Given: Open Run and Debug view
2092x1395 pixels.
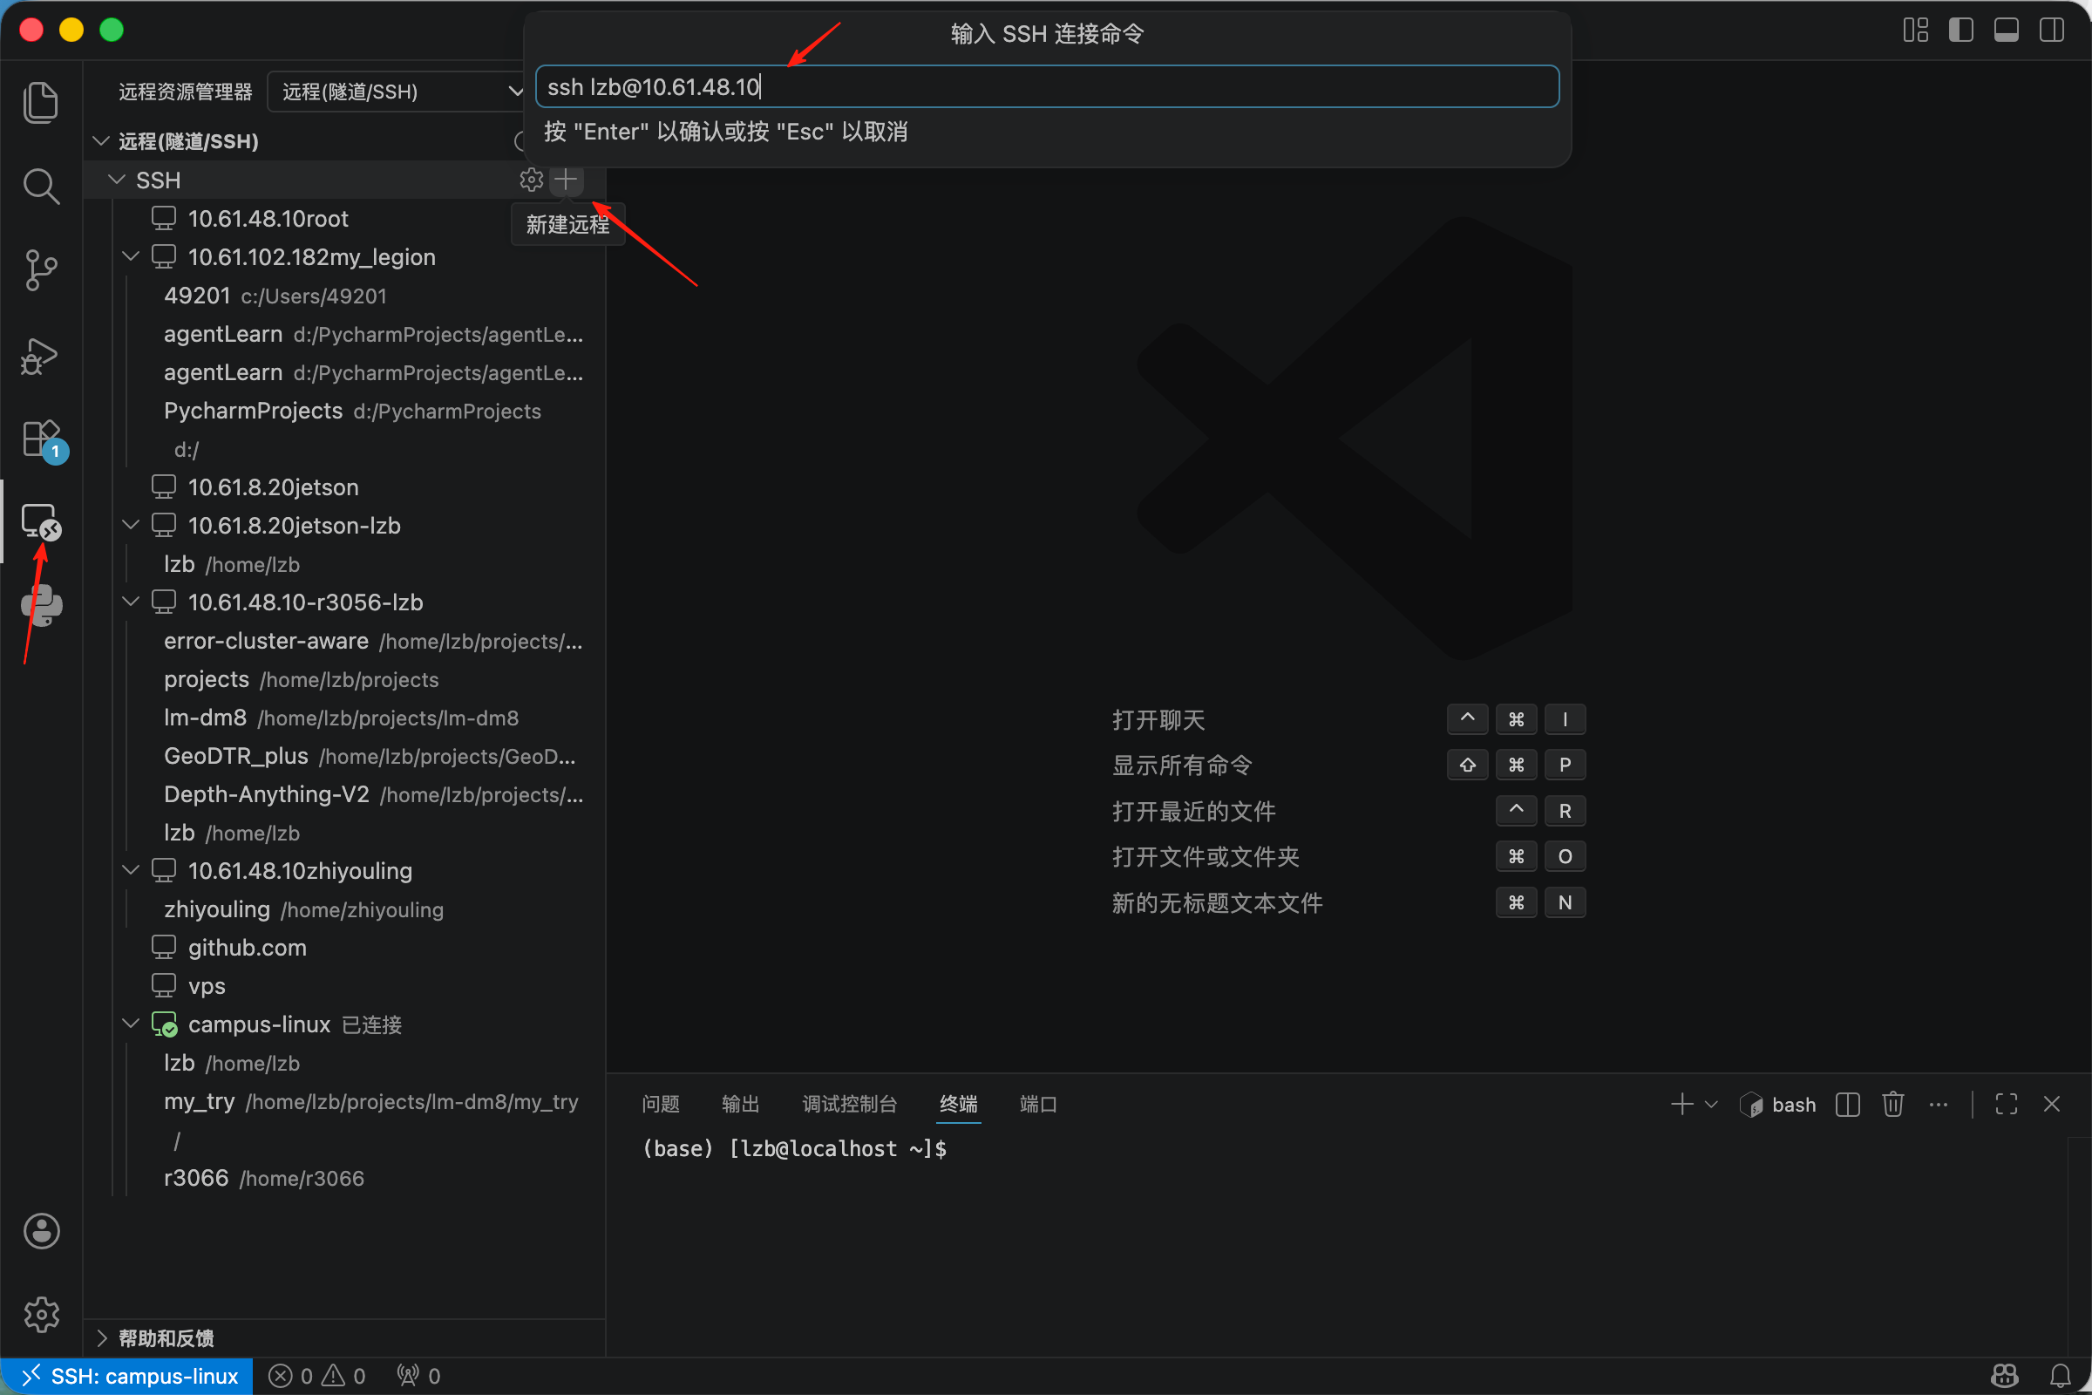Looking at the screenshot, I should 40,356.
